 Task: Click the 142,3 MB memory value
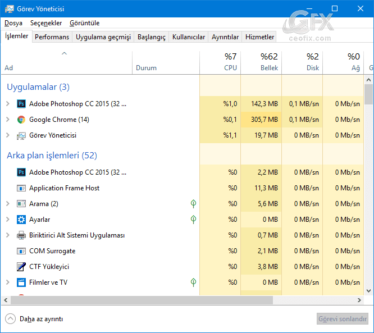[264, 104]
